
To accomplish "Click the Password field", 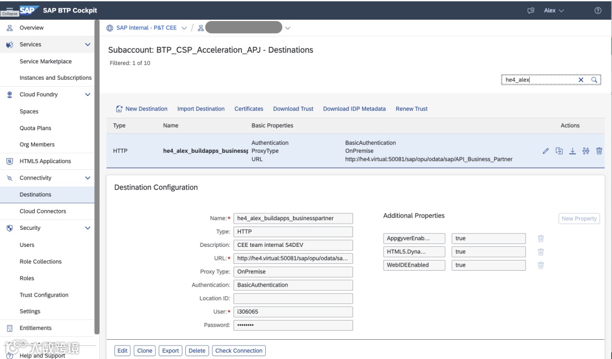I will [293, 325].
